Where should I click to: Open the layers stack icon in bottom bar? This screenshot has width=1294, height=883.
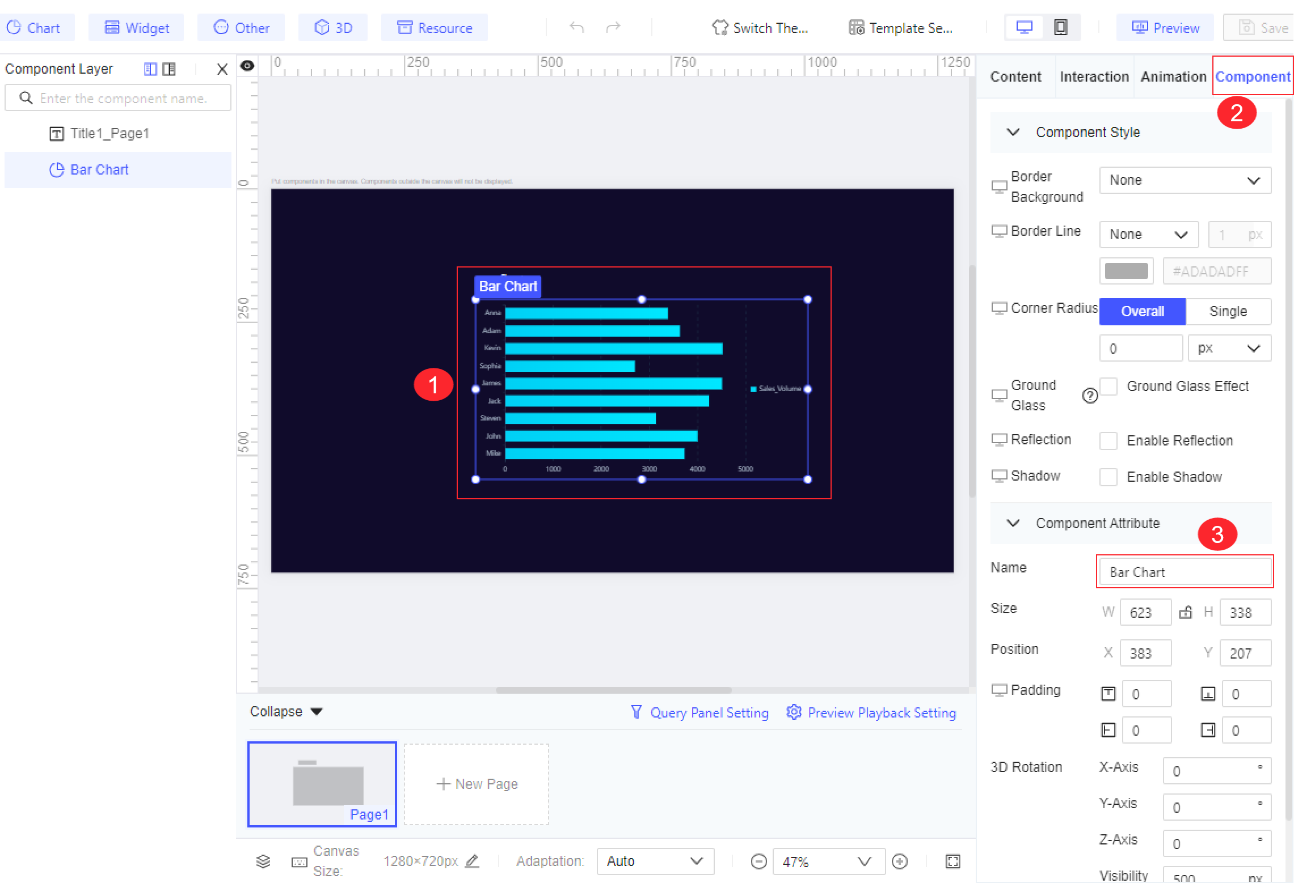263,861
